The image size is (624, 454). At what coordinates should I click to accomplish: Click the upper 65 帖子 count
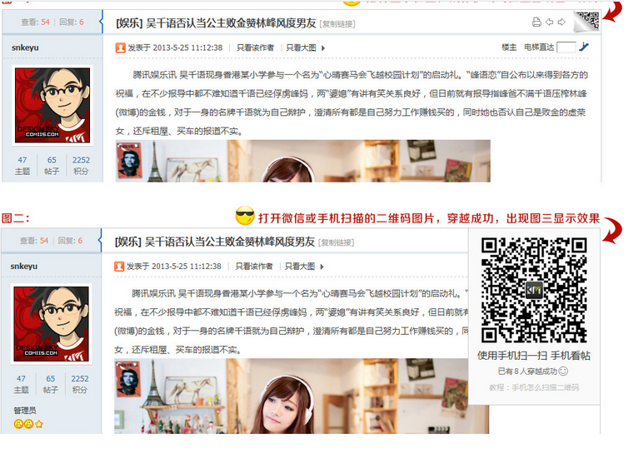click(52, 166)
